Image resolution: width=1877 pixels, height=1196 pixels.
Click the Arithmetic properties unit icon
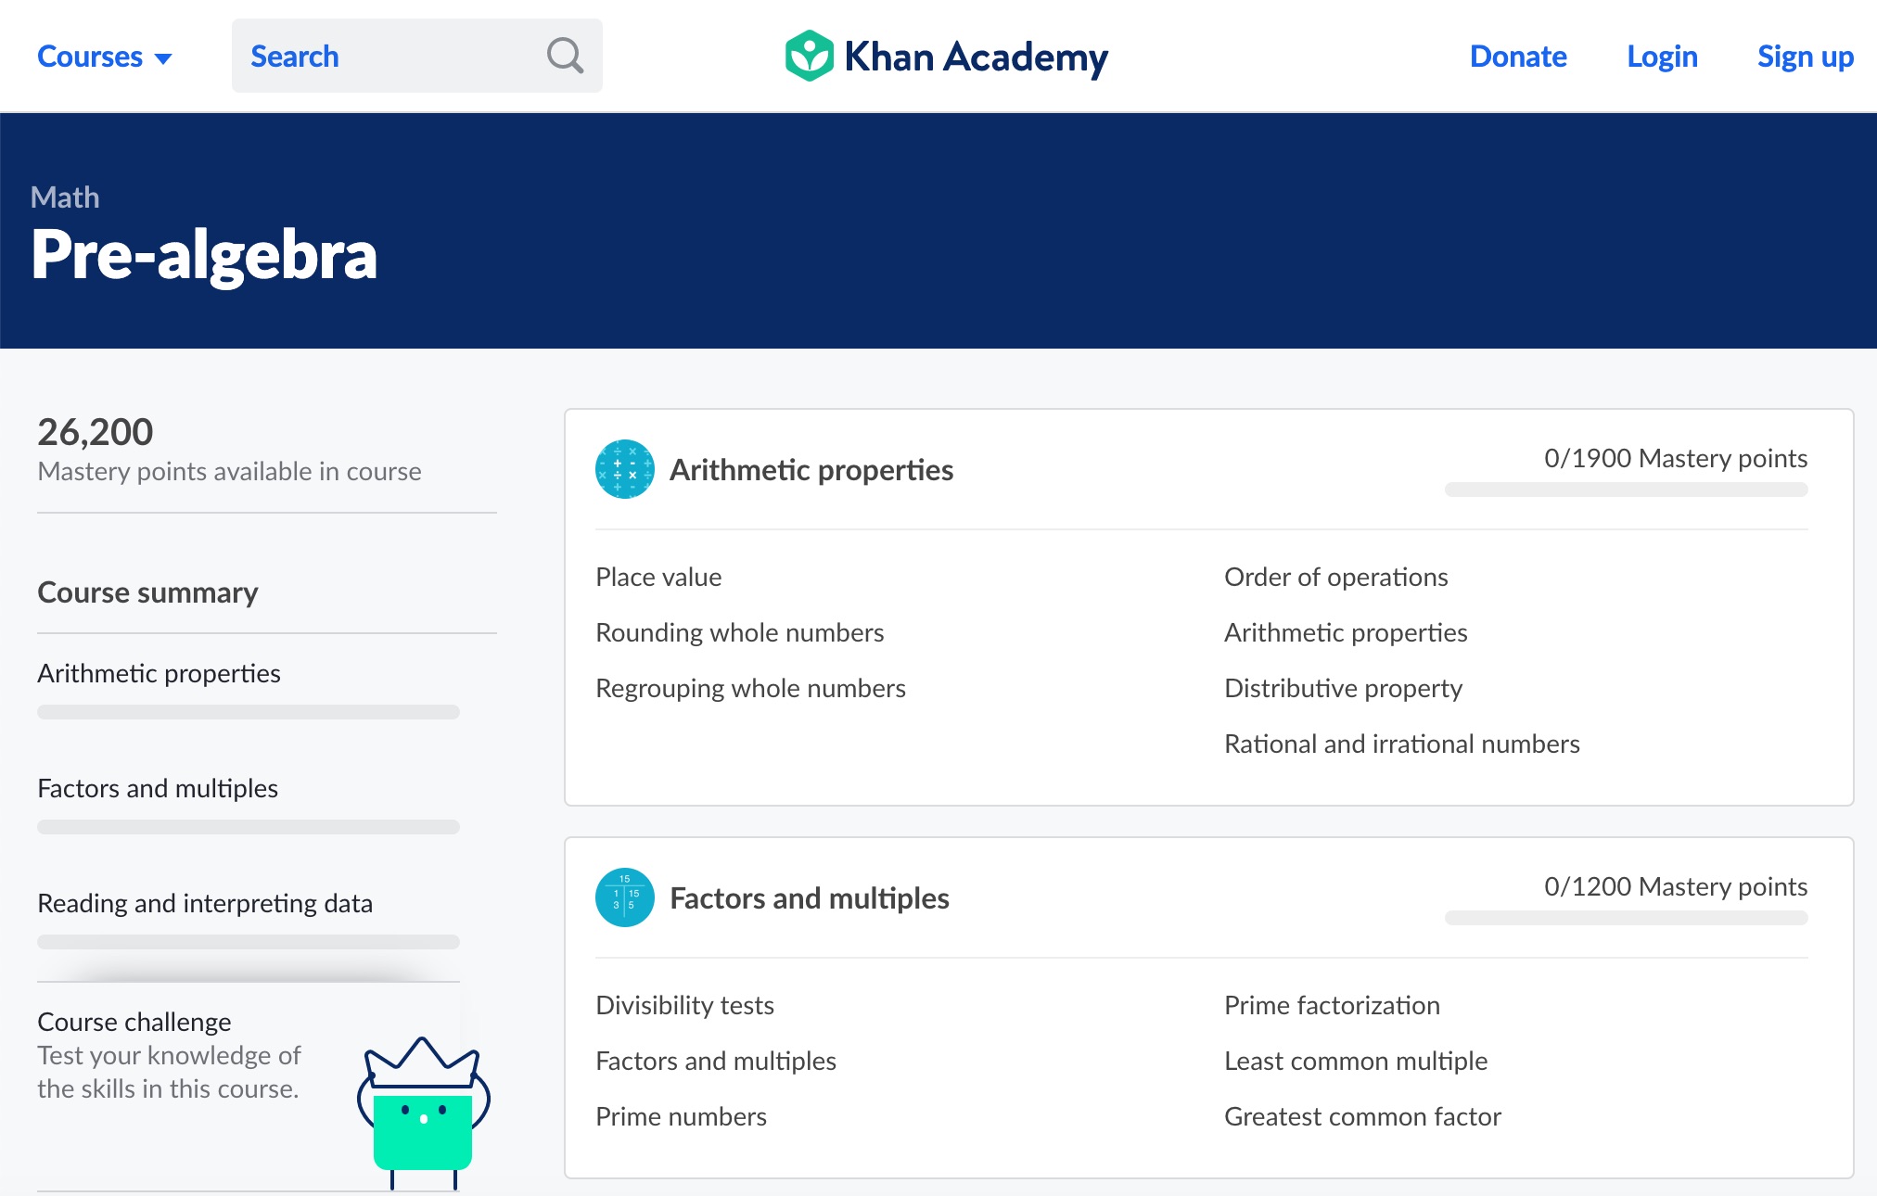pyautogui.click(x=624, y=469)
